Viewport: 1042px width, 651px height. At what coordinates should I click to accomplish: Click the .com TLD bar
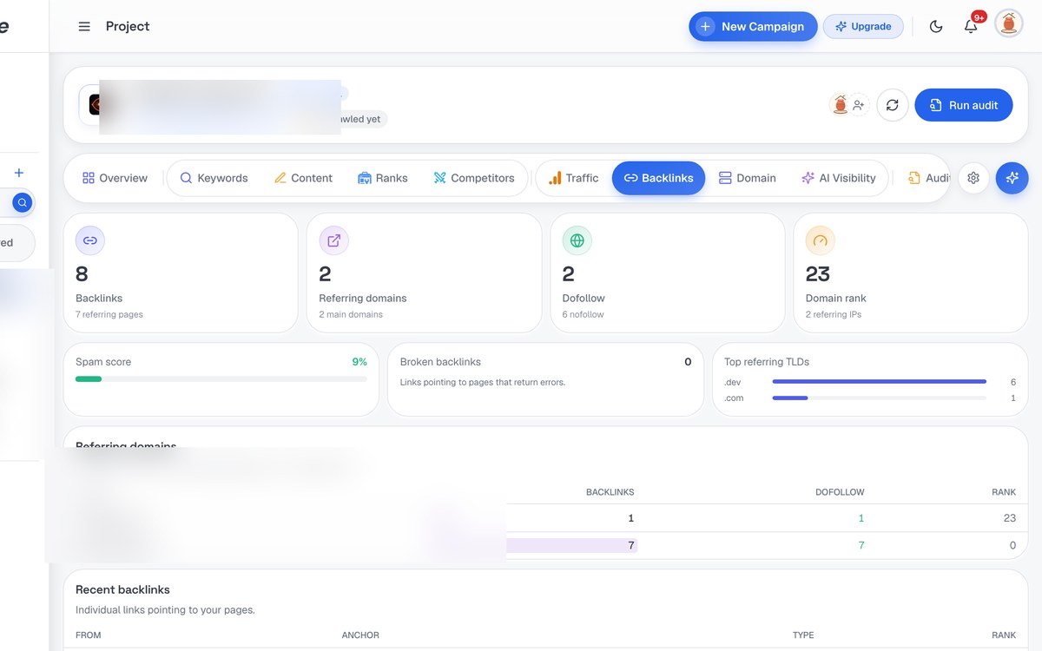tap(879, 398)
